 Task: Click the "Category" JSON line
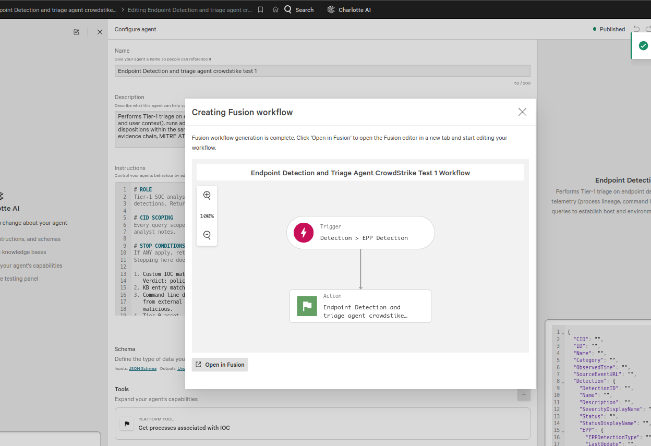tap(596, 360)
